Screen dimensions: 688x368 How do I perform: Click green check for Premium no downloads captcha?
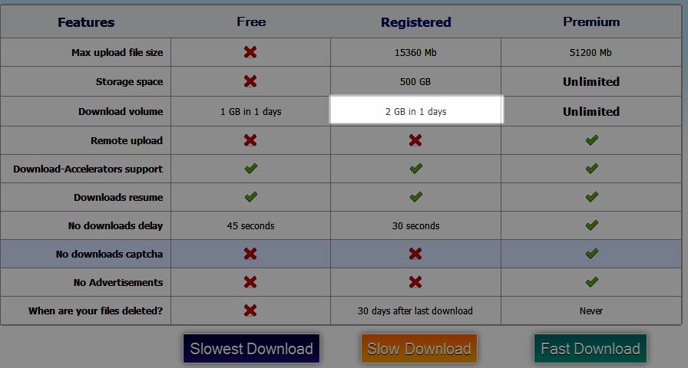coord(591,253)
